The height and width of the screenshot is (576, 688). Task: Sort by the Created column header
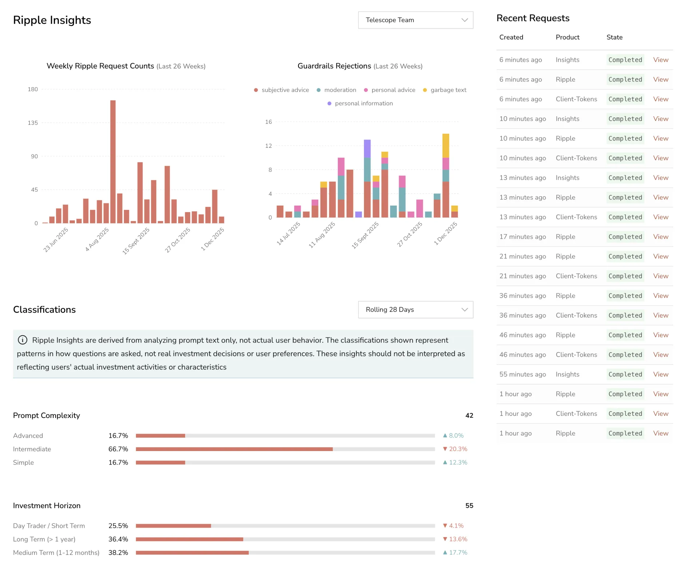pyautogui.click(x=511, y=37)
